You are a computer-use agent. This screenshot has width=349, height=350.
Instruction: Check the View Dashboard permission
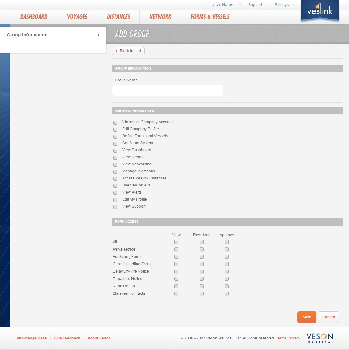[115, 150]
